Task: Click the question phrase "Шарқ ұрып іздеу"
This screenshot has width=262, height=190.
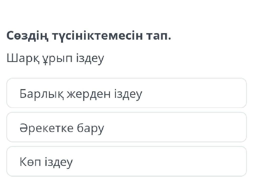Action: click(55, 59)
